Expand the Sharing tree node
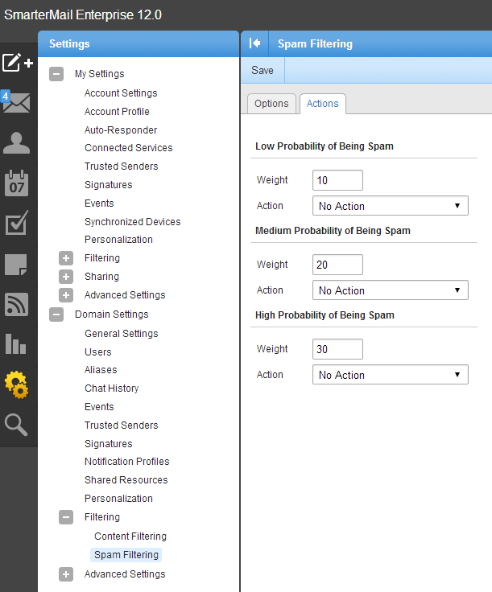 pos(66,277)
